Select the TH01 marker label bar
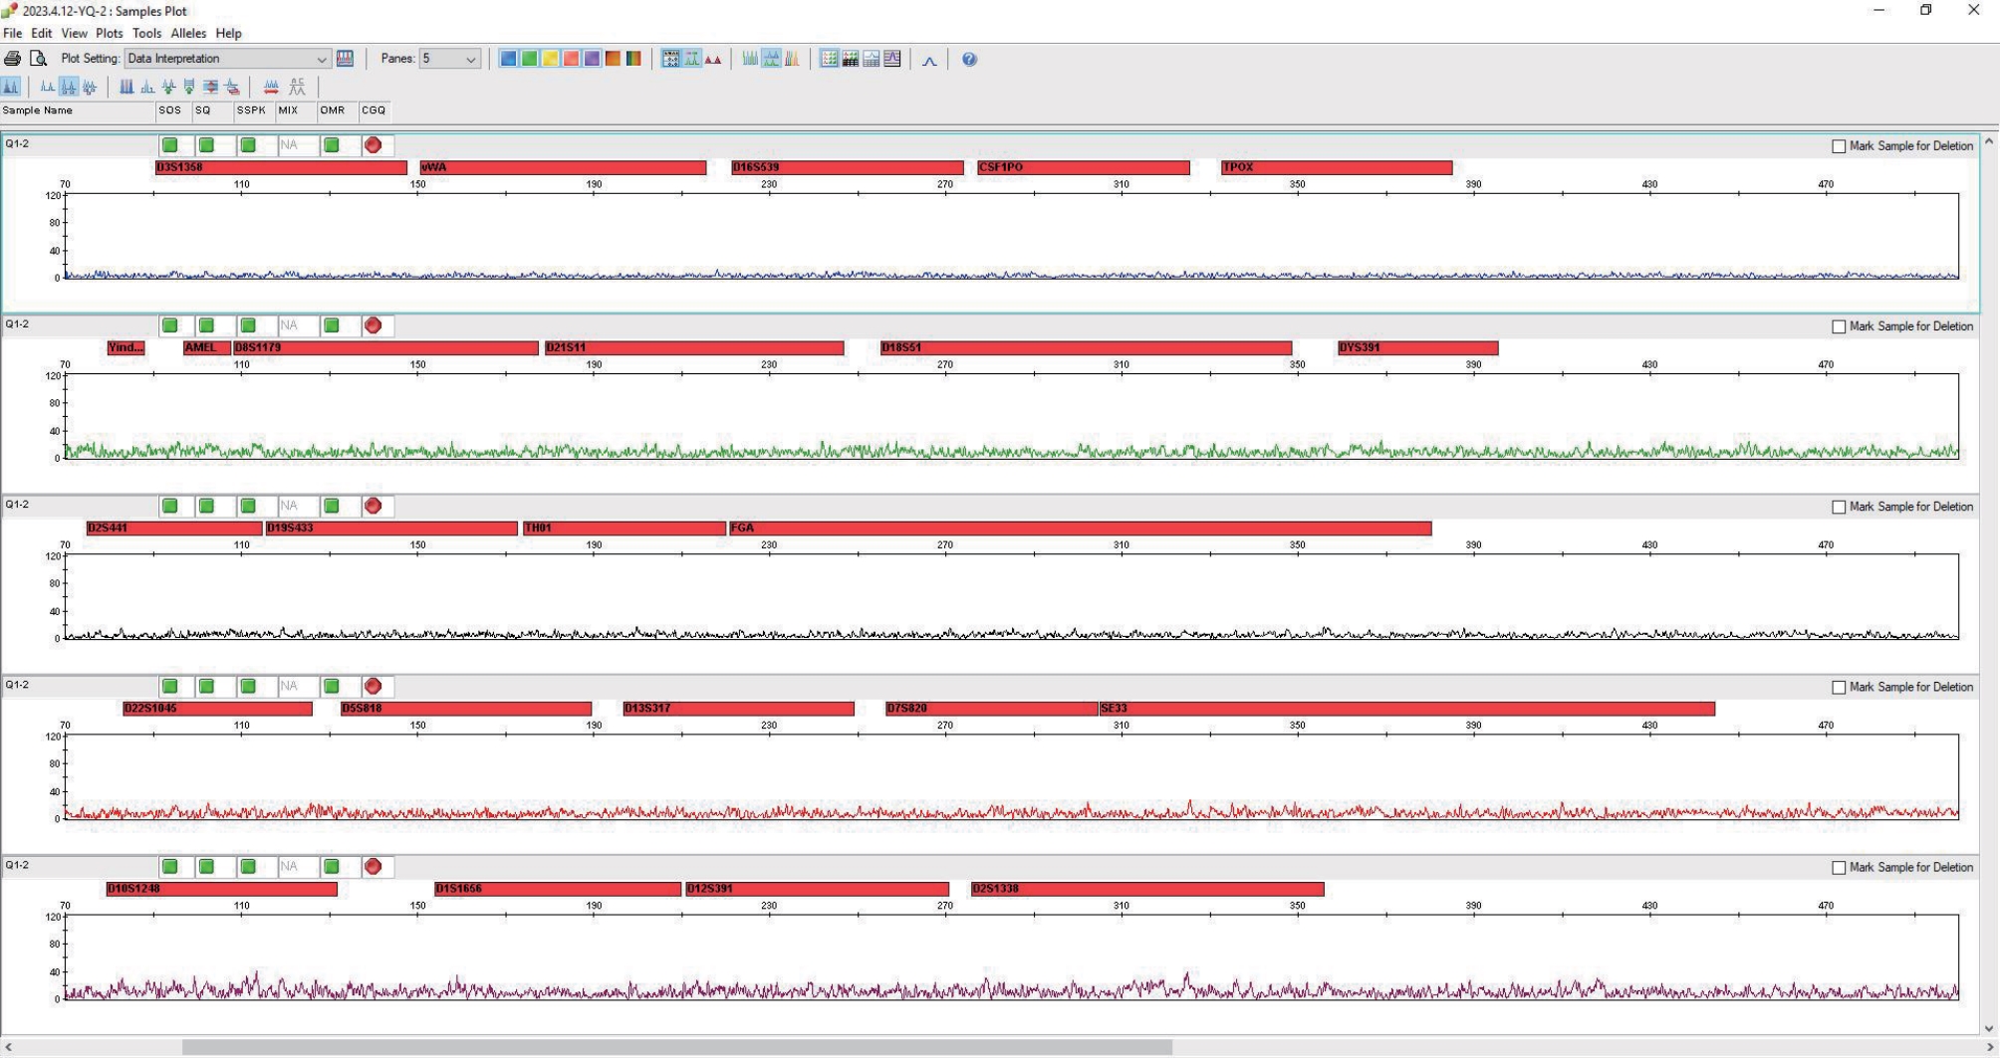 [625, 528]
